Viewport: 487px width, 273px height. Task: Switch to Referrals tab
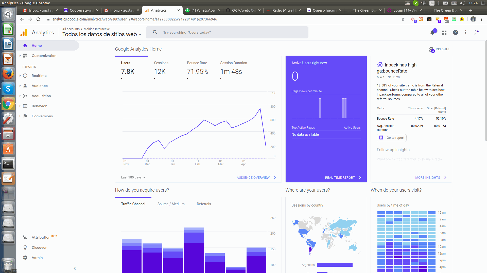pyautogui.click(x=204, y=204)
